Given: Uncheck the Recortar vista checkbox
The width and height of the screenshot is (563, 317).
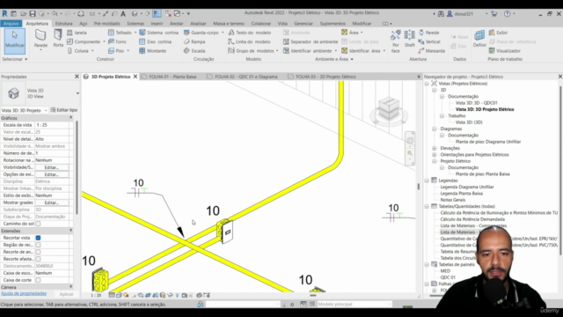Looking at the screenshot, I should tap(38, 238).
